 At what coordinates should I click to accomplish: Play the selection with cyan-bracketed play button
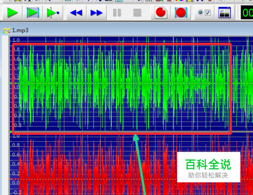tap(33, 13)
